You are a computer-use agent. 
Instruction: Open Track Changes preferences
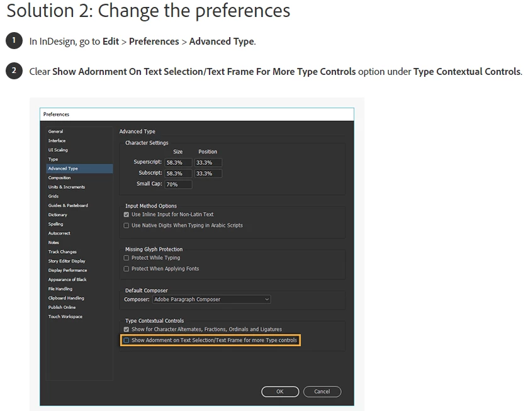pyautogui.click(x=62, y=252)
